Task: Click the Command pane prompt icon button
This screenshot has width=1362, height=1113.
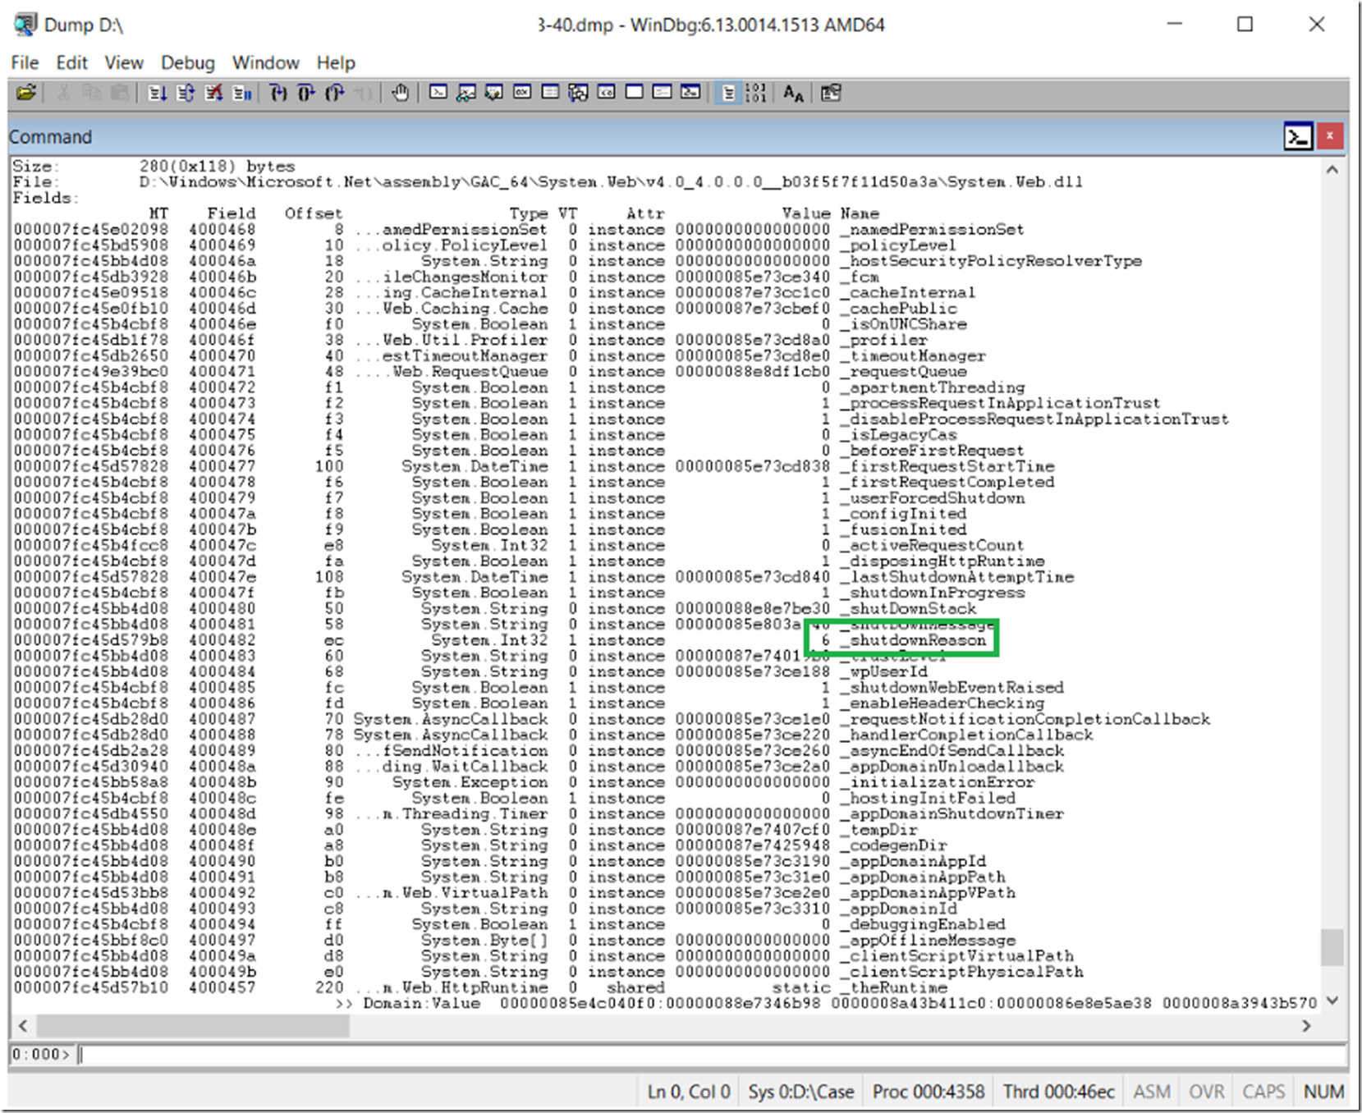Action: (1298, 136)
